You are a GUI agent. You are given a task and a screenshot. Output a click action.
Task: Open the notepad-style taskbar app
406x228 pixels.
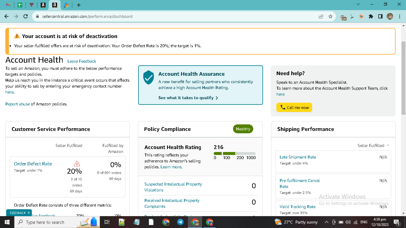[136, 222]
